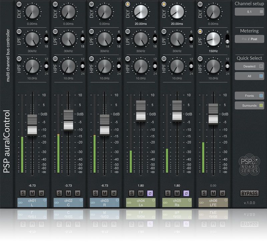The width and height of the screenshot is (267, 242).
Task: Click ch03 DLY knob at 0.00ms
Action: point(104,12)
